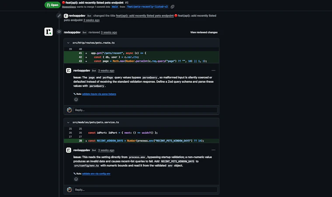Viewport: 332px width, 197px height.
Task: Click revixappdev avatar on process.env comment
Action: [69, 150]
